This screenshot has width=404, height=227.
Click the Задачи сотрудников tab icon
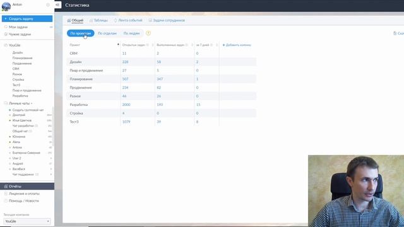[150, 20]
